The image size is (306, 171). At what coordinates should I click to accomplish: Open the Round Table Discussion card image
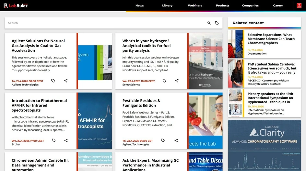pos(206,162)
